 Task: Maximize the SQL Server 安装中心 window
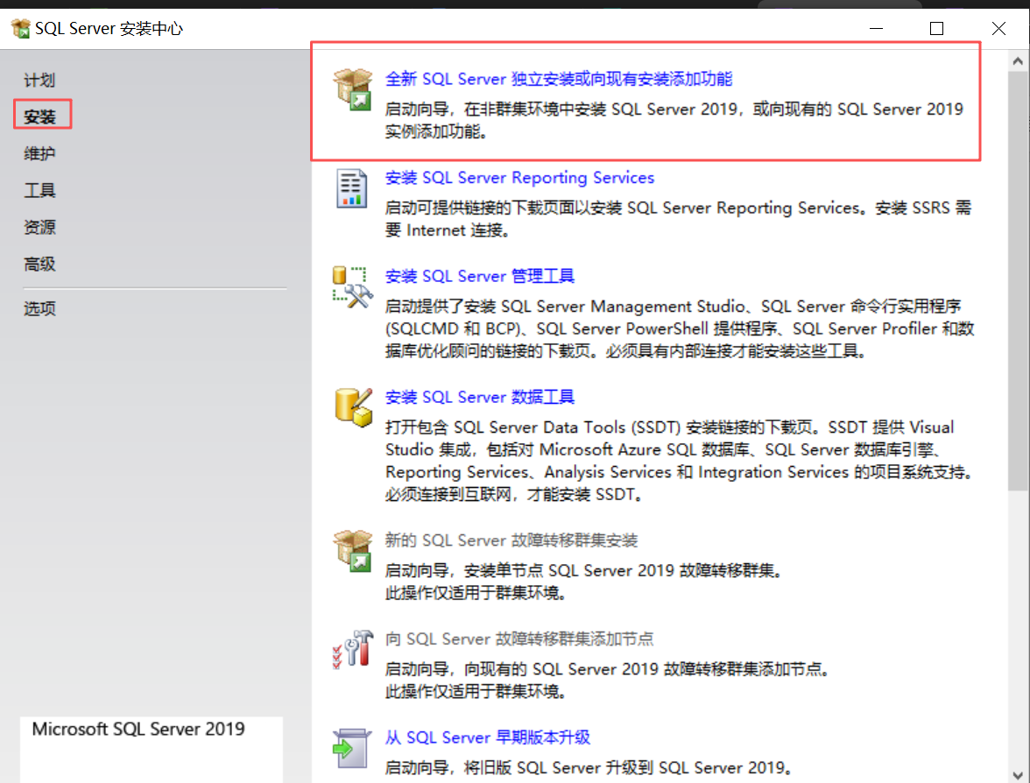point(937,28)
